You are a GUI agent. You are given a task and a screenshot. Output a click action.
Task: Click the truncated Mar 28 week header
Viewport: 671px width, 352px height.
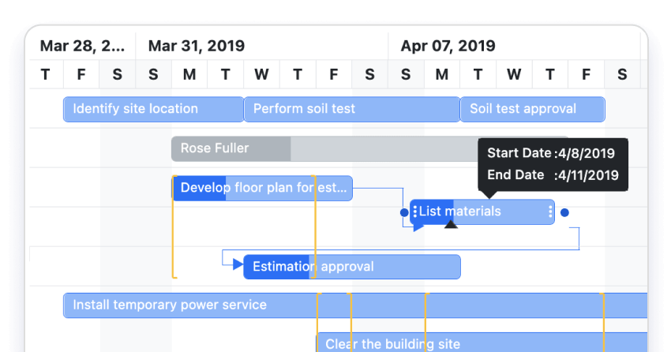click(x=82, y=46)
